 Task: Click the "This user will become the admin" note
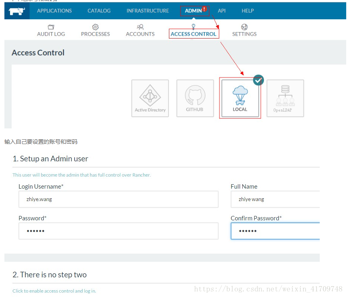click(x=82, y=175)
